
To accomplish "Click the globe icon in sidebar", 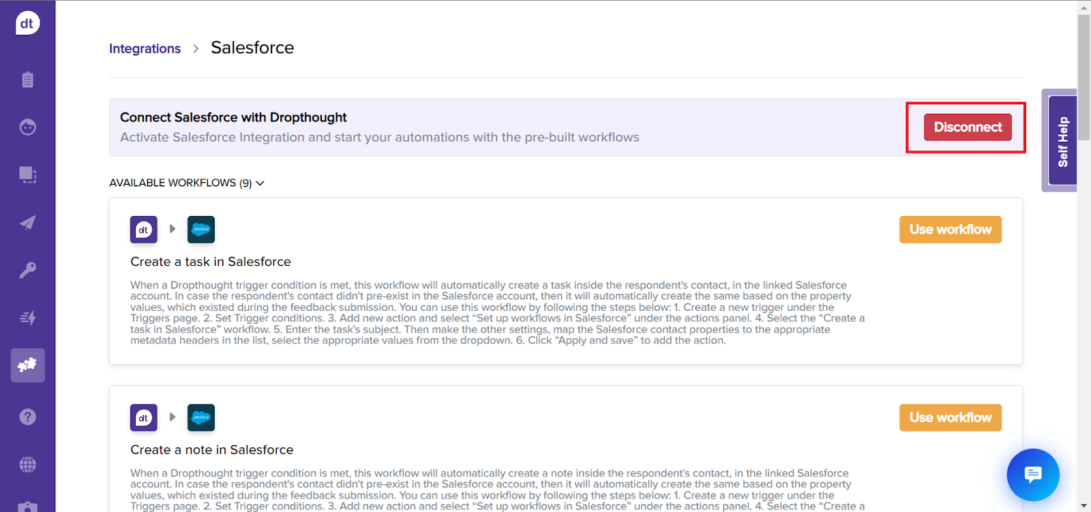I will [27, 465].
